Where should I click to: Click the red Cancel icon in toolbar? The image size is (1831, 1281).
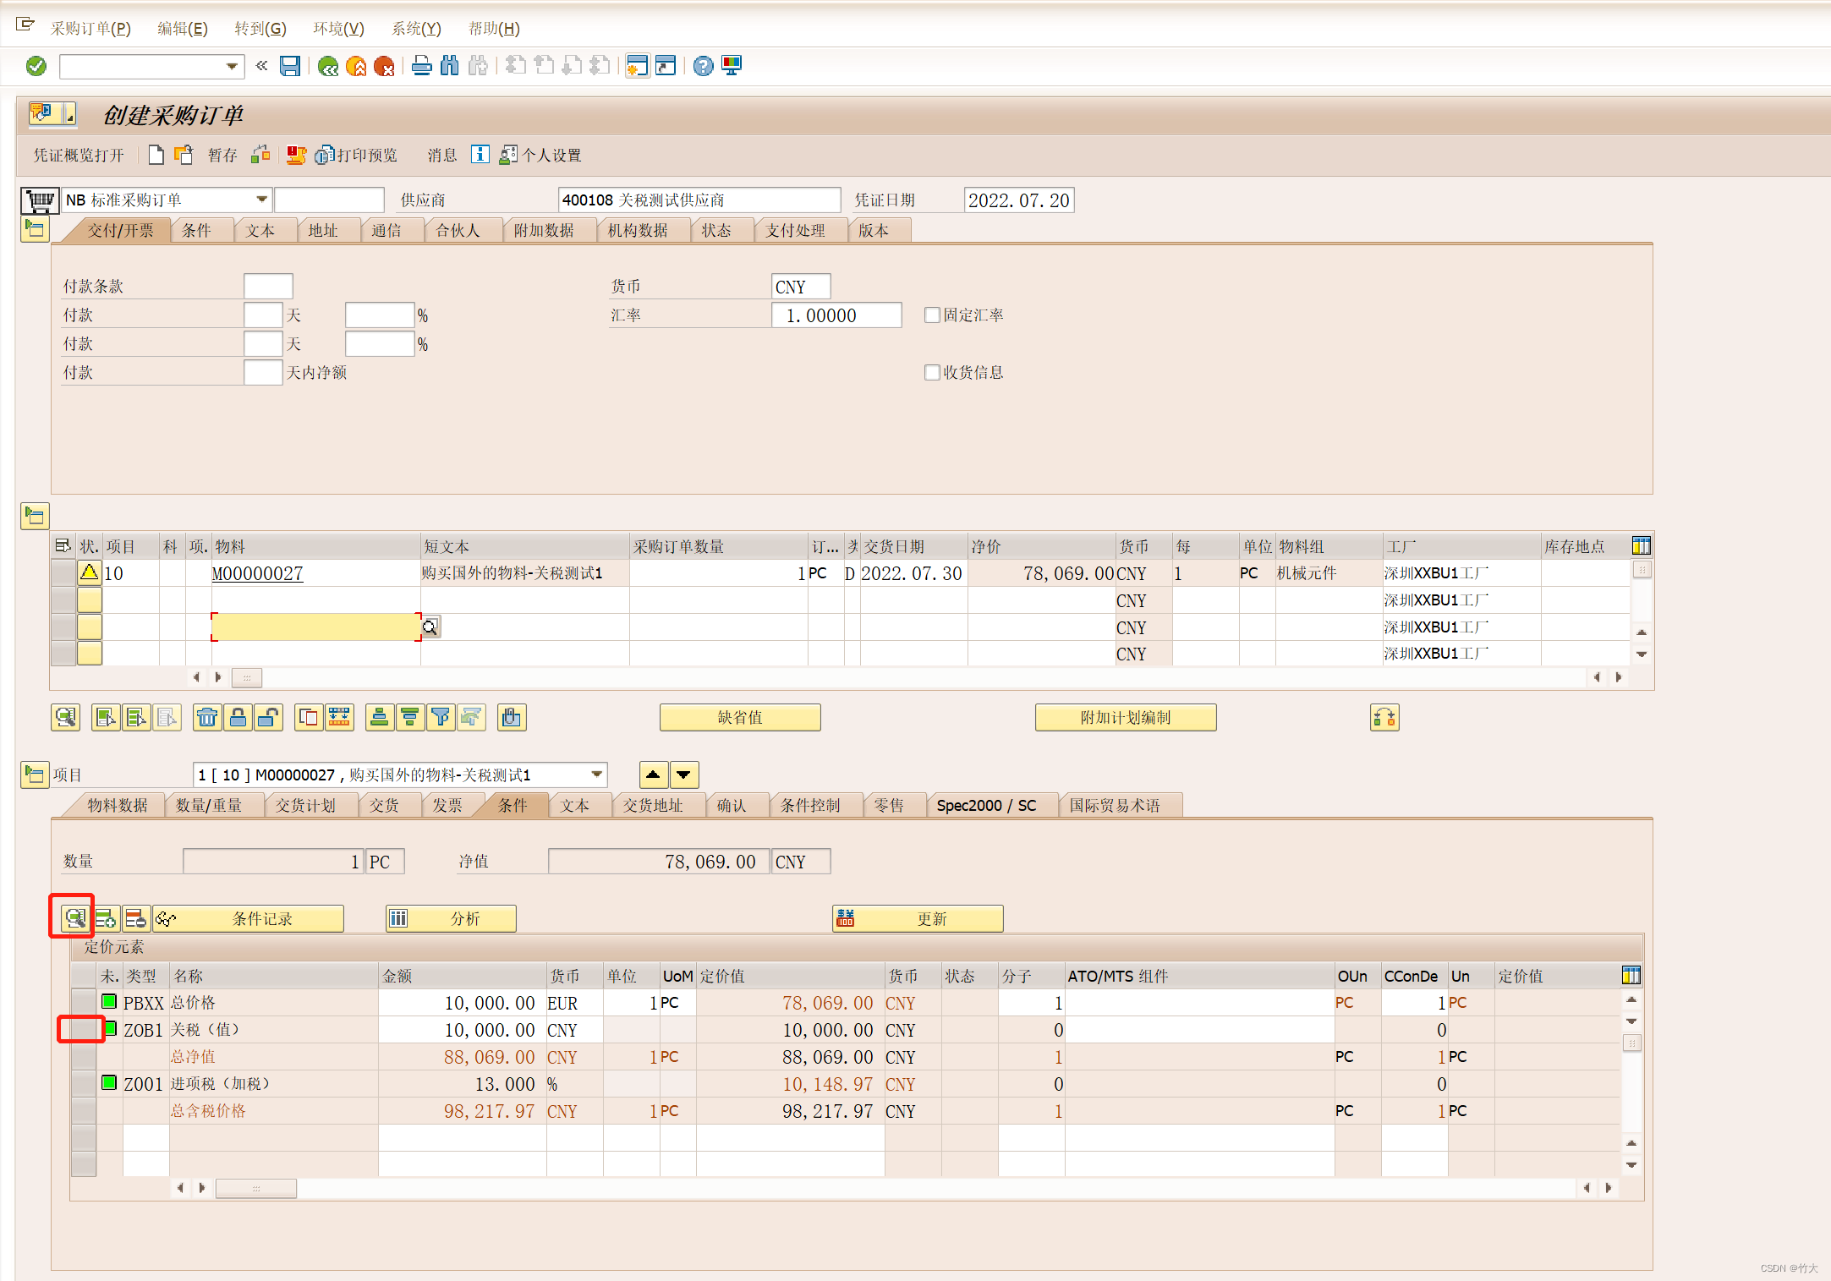click(x=384, y=66)
